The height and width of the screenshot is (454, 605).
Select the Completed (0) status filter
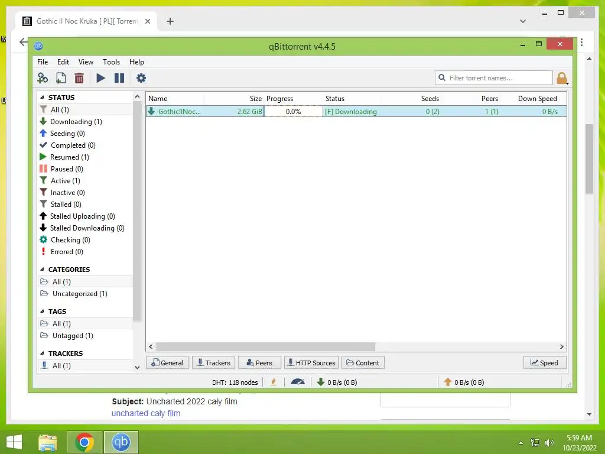(85, 145)
